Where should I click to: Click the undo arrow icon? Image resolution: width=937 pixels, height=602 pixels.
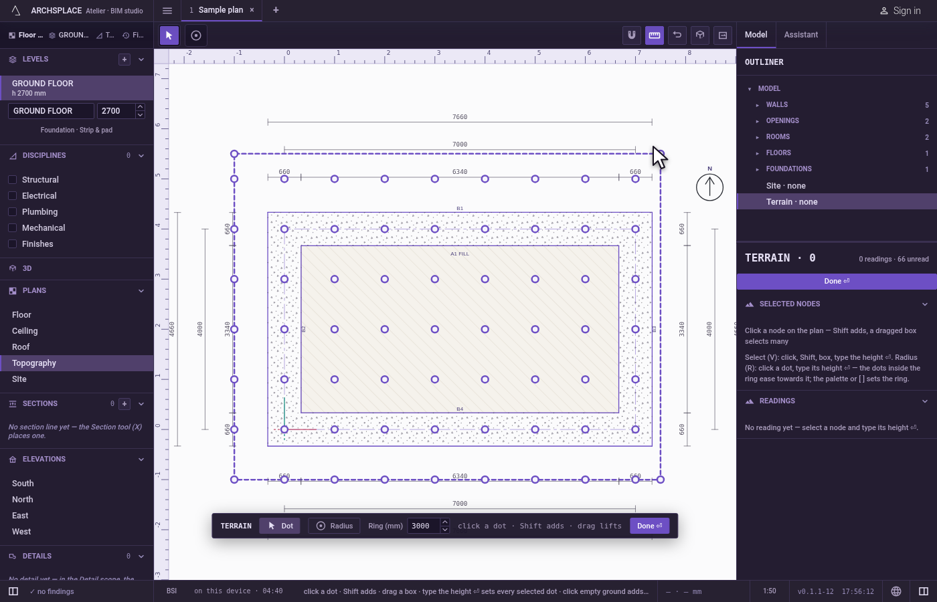point(677,35)
